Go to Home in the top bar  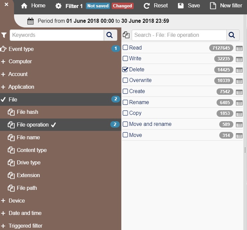click(33, 6)
